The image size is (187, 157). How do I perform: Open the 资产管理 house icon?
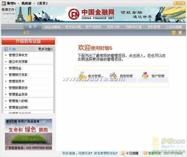[x=145, y=76]
